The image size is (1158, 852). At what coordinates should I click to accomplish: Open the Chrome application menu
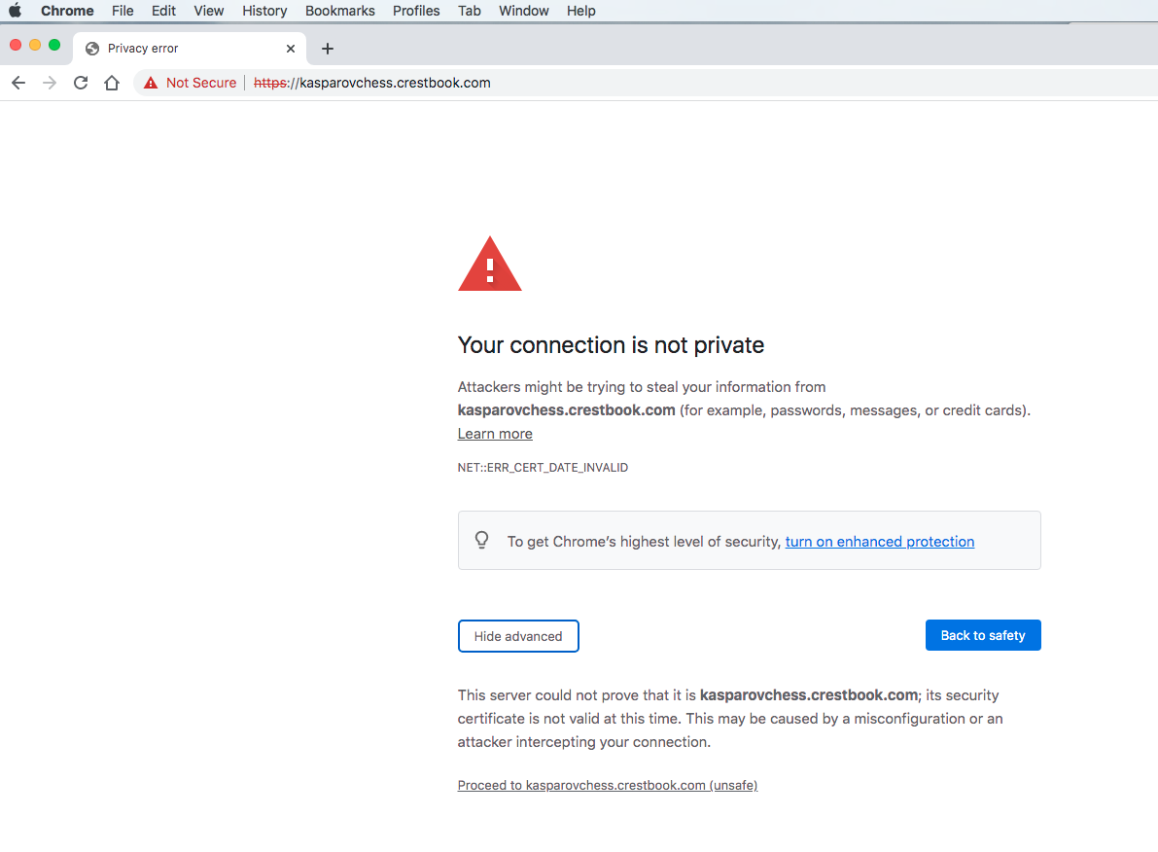pyautogui.click(x=67, y=11)
